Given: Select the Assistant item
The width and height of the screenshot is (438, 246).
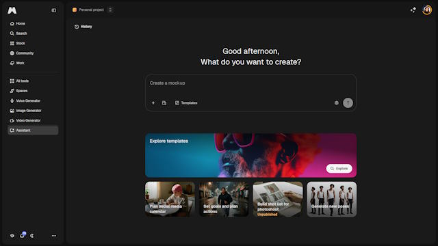Looking at the screenshot, I should (33, 131).
